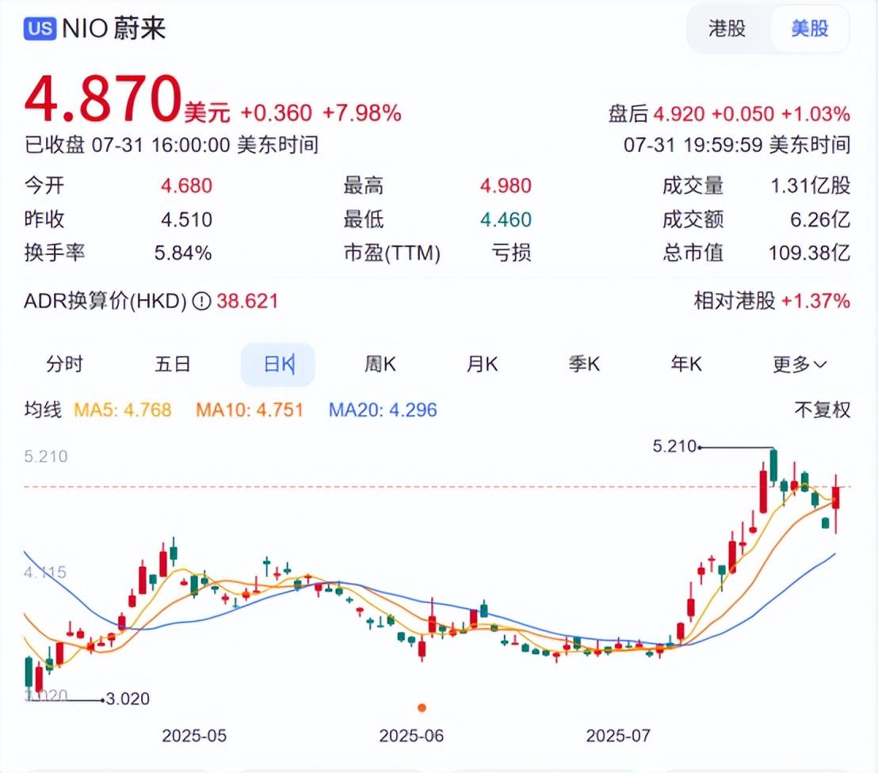Click the after-hours change +1.03%
878x773 pixels.
coord(816,114)
